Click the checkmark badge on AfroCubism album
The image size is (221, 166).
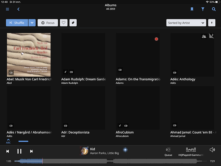pos(120,125)
